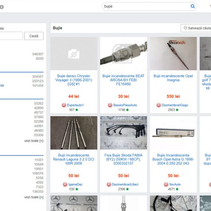Click sidebar count 346307

click(38, 54)
